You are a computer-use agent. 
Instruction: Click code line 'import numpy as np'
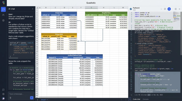[142, 14]
